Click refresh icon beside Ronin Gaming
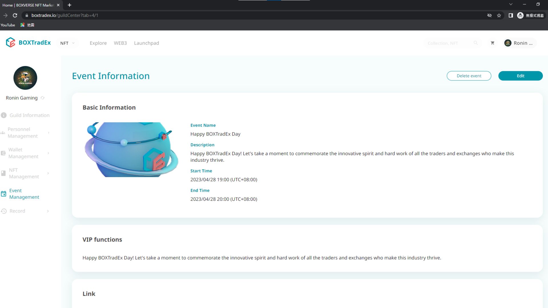This screenshot has width=548, height=308. point(43,98)
